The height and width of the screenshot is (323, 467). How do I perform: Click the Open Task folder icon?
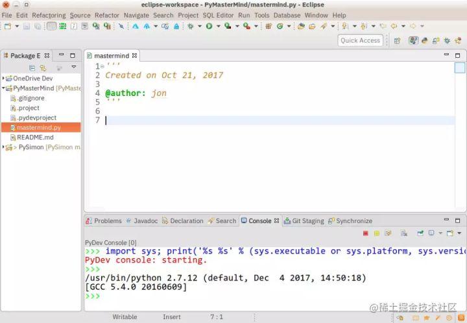(312, 26)
